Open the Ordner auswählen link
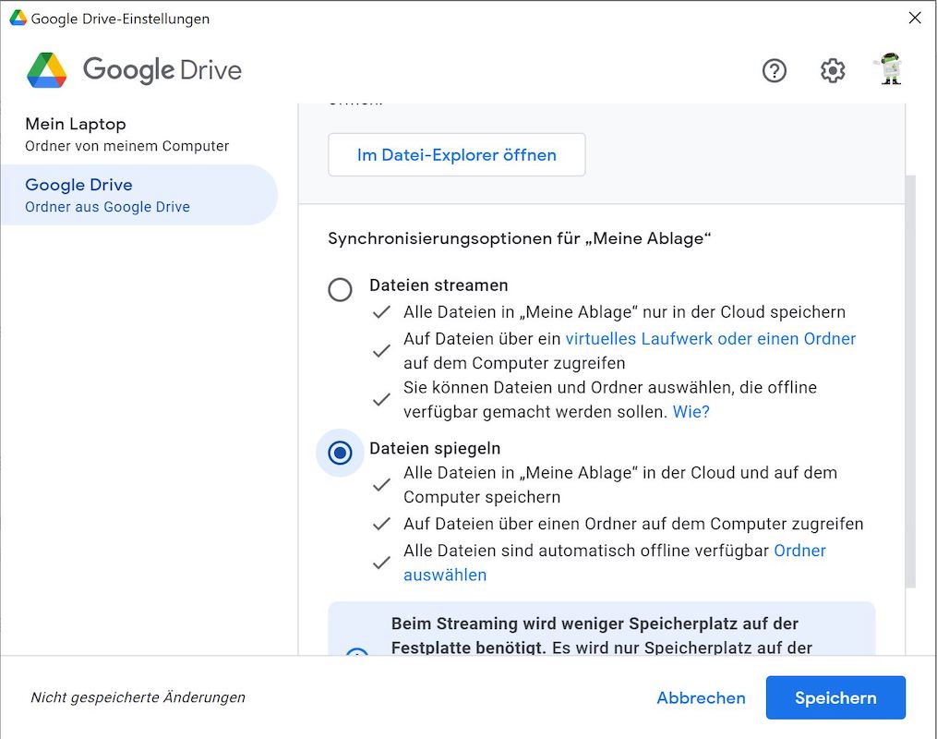This screenshot has height=739, width=937. [x=615, y=563]
